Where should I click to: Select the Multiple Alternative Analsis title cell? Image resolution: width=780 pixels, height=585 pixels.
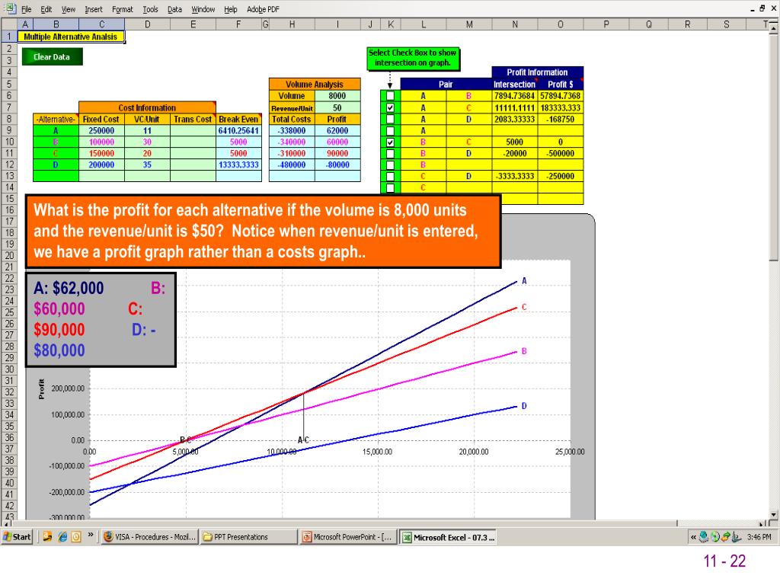click(71, 37)
